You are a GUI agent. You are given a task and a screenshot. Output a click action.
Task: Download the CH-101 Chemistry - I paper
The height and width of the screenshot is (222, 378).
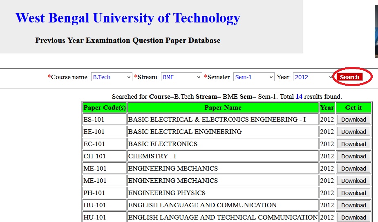[353, 157]
